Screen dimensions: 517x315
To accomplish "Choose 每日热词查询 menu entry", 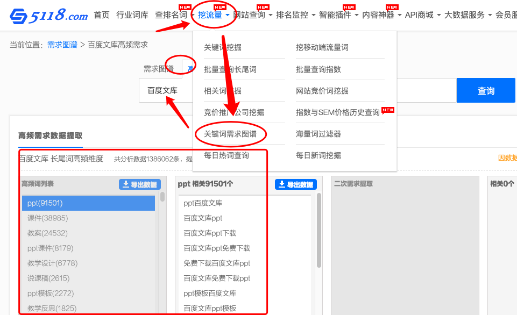I will (226, 155).
